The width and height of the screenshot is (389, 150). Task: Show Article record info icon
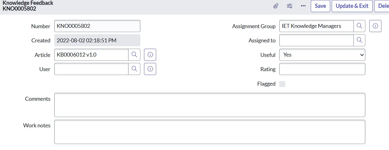coord(150,55)
